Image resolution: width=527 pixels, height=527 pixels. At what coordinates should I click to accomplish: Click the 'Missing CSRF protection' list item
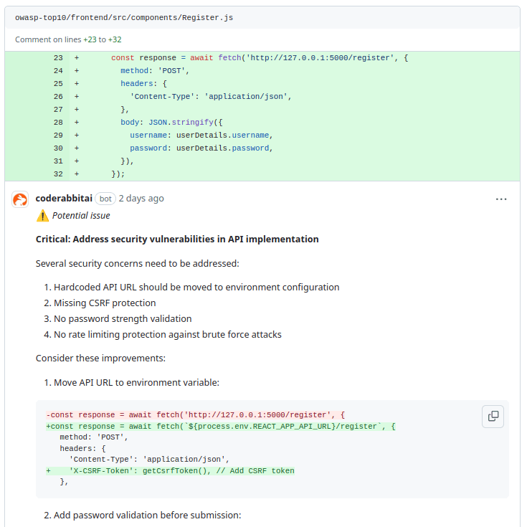[105, 303]
